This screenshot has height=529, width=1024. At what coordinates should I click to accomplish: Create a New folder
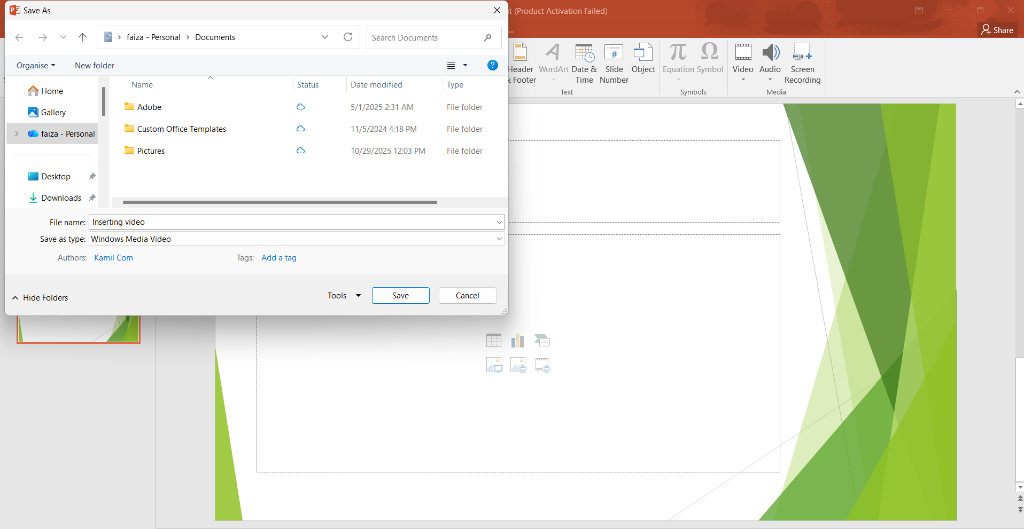95,66
